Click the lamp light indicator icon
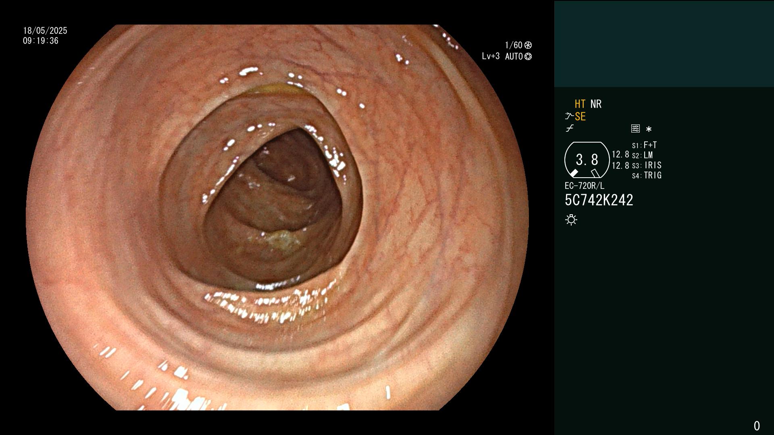The image size is (774, 435). (x=571, y=220)
